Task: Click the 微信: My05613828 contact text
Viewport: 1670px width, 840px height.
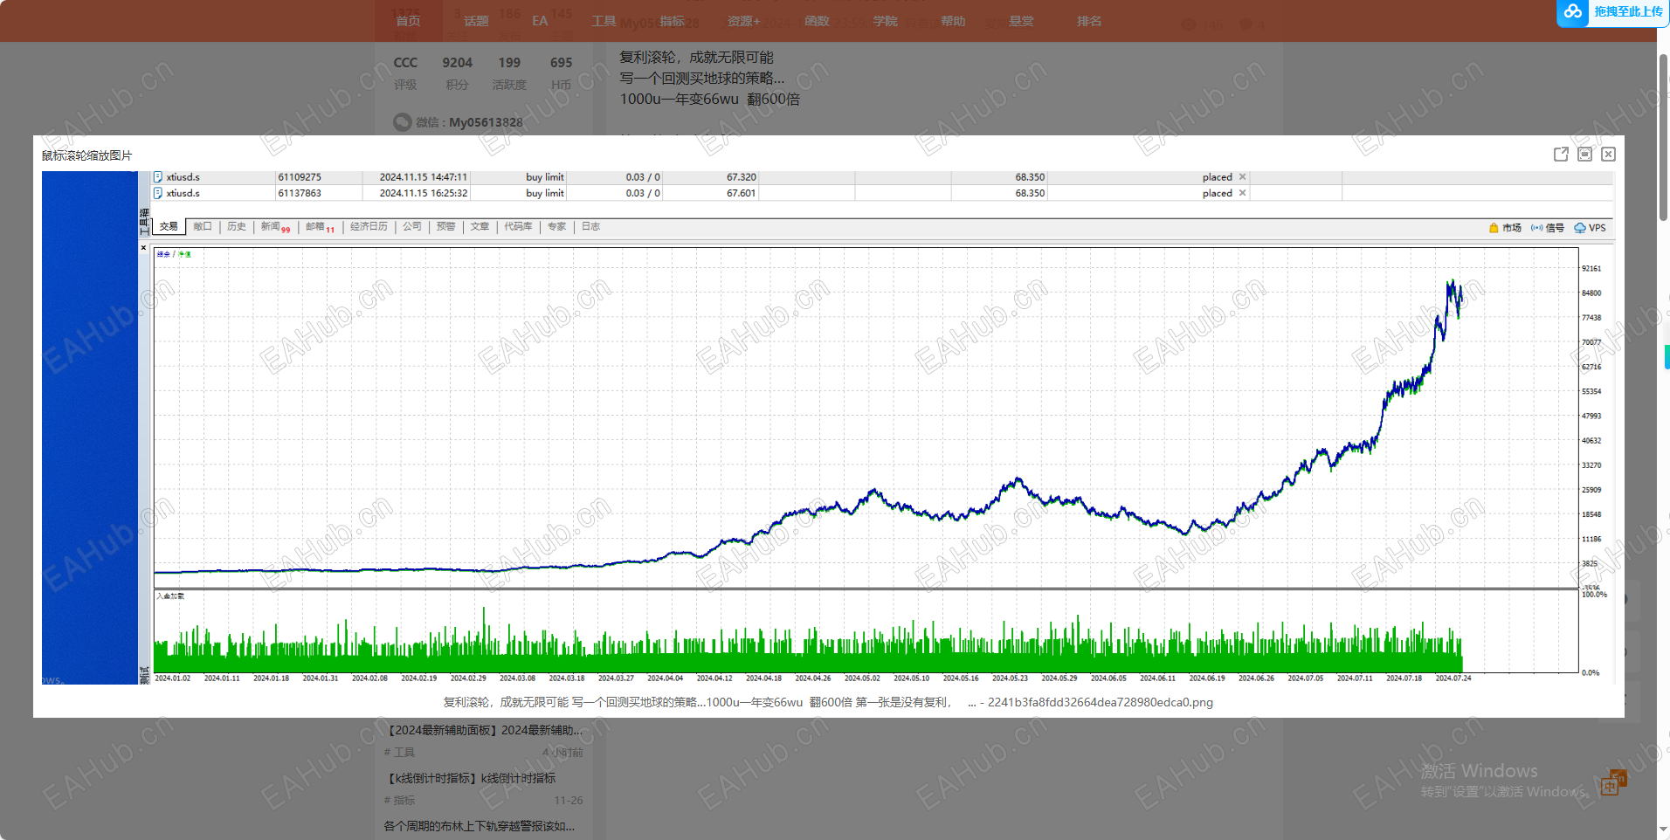Action: pyautogui.click(x=469, y=122)
